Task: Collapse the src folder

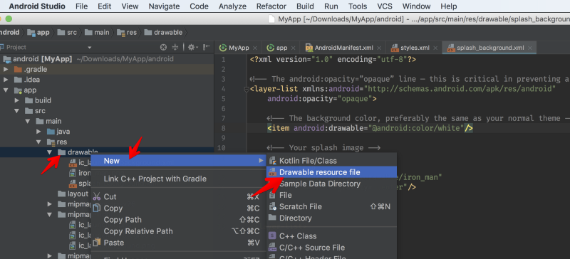Action: coord(16,111)
